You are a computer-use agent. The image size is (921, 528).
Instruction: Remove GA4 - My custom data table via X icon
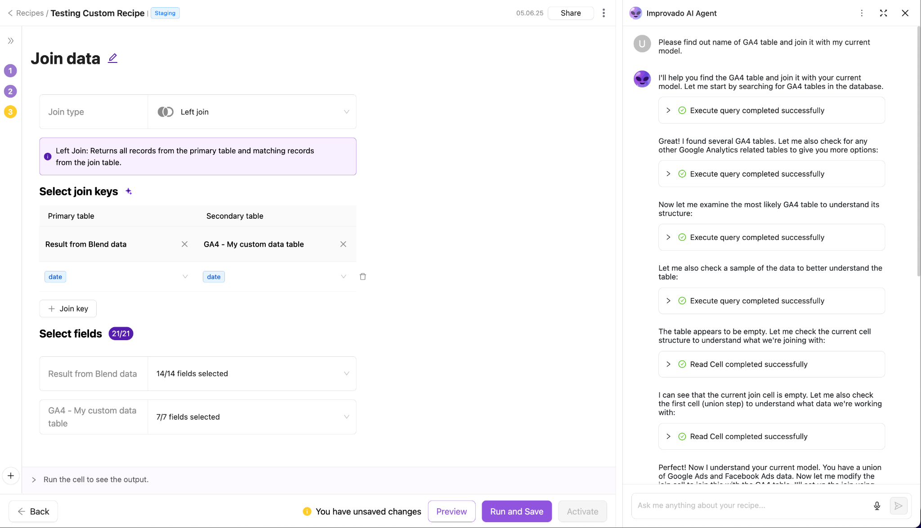click(x=343, y=244)
